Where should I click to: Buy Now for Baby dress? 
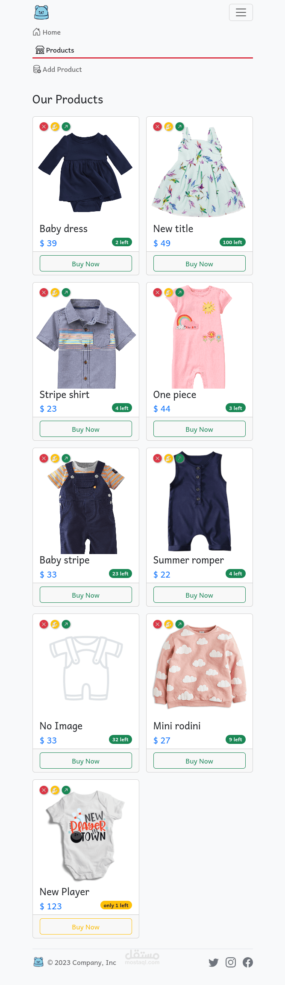(x=86, y=263)
